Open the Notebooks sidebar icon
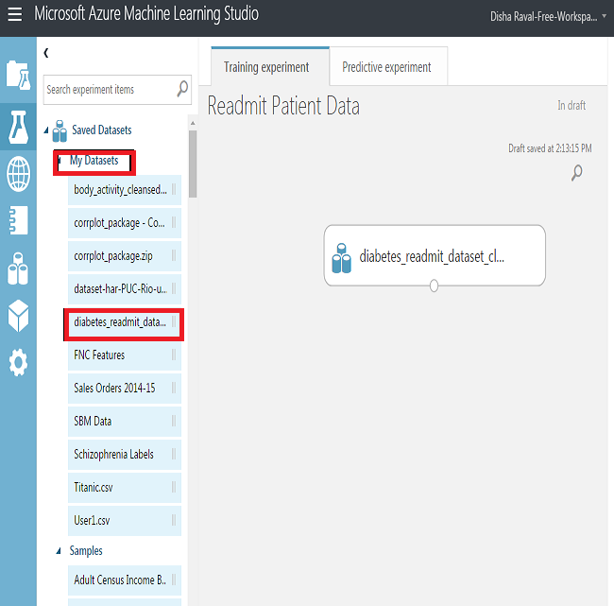Viewport: 614px width, 606px height. 18,219
